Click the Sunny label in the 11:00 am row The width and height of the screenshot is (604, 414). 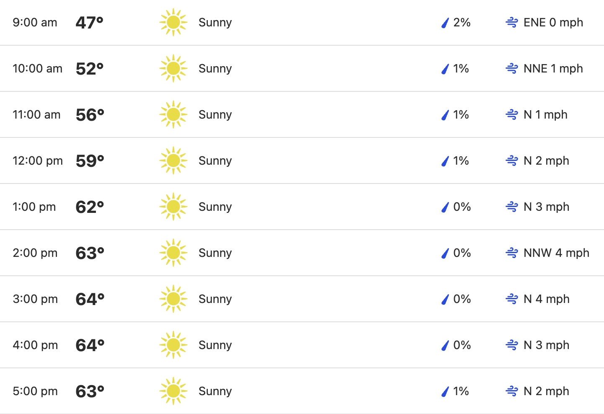point(215,115)
